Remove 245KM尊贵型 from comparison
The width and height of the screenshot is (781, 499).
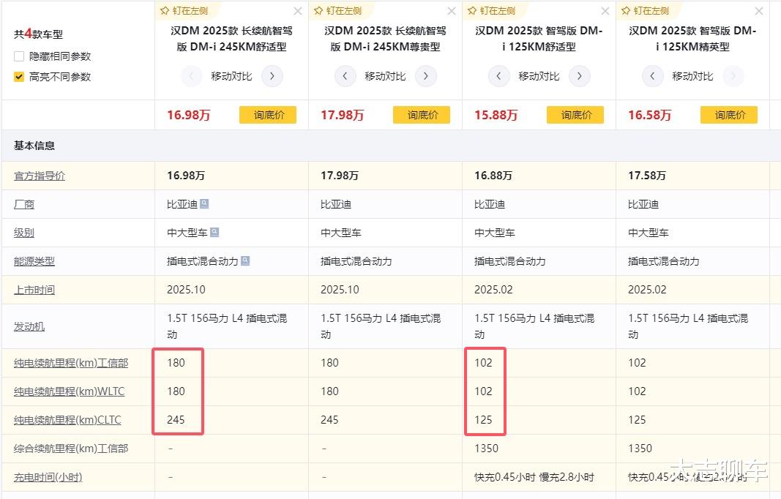click(452, 11)
